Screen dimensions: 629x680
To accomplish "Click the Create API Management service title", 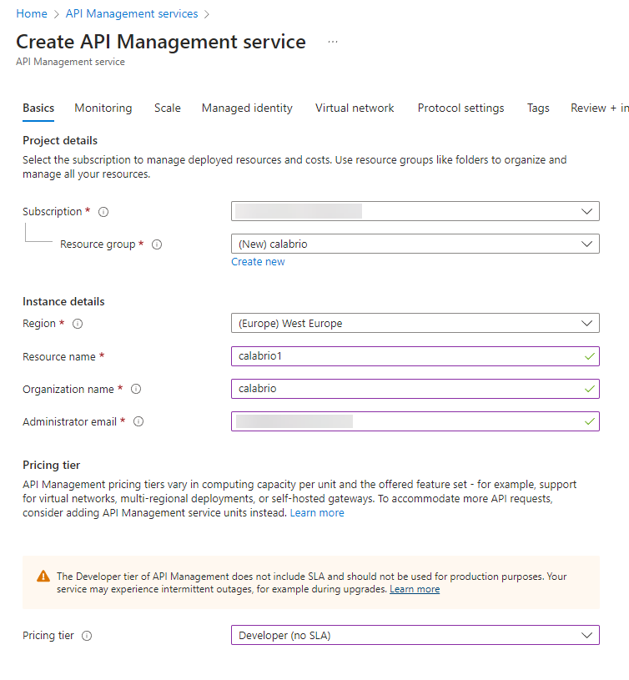I will pos(161,42).
